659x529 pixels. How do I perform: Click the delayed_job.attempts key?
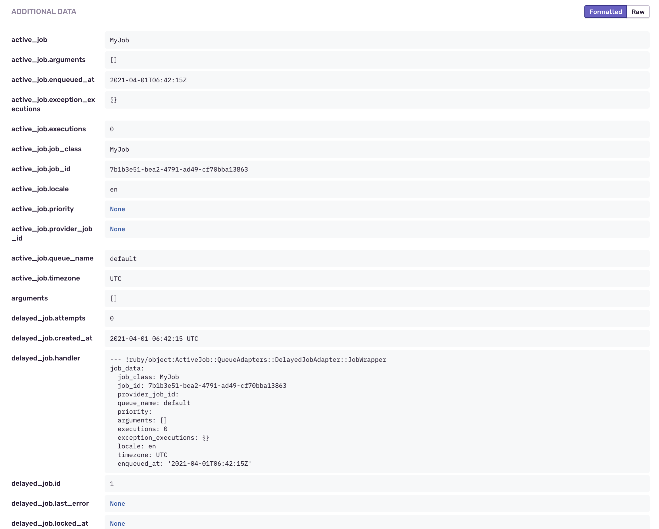click(48, 318)
